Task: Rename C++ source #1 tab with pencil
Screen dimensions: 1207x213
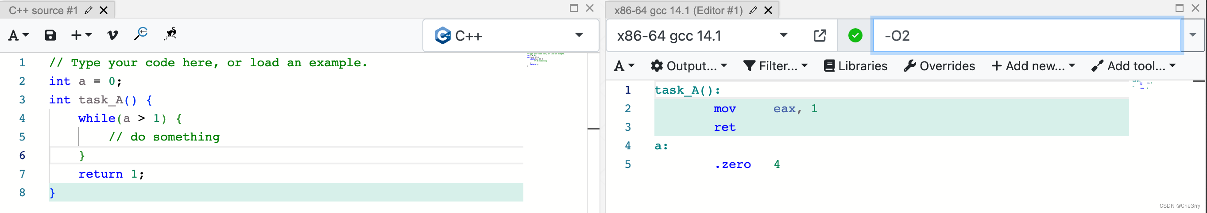Action: tap(88, 10)
